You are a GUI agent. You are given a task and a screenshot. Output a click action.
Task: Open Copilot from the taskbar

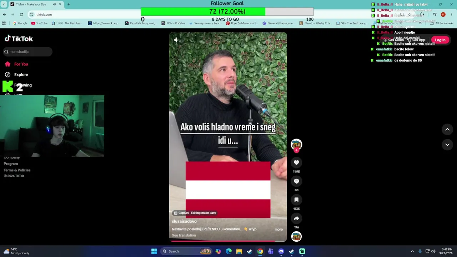[x=218, y=251]
